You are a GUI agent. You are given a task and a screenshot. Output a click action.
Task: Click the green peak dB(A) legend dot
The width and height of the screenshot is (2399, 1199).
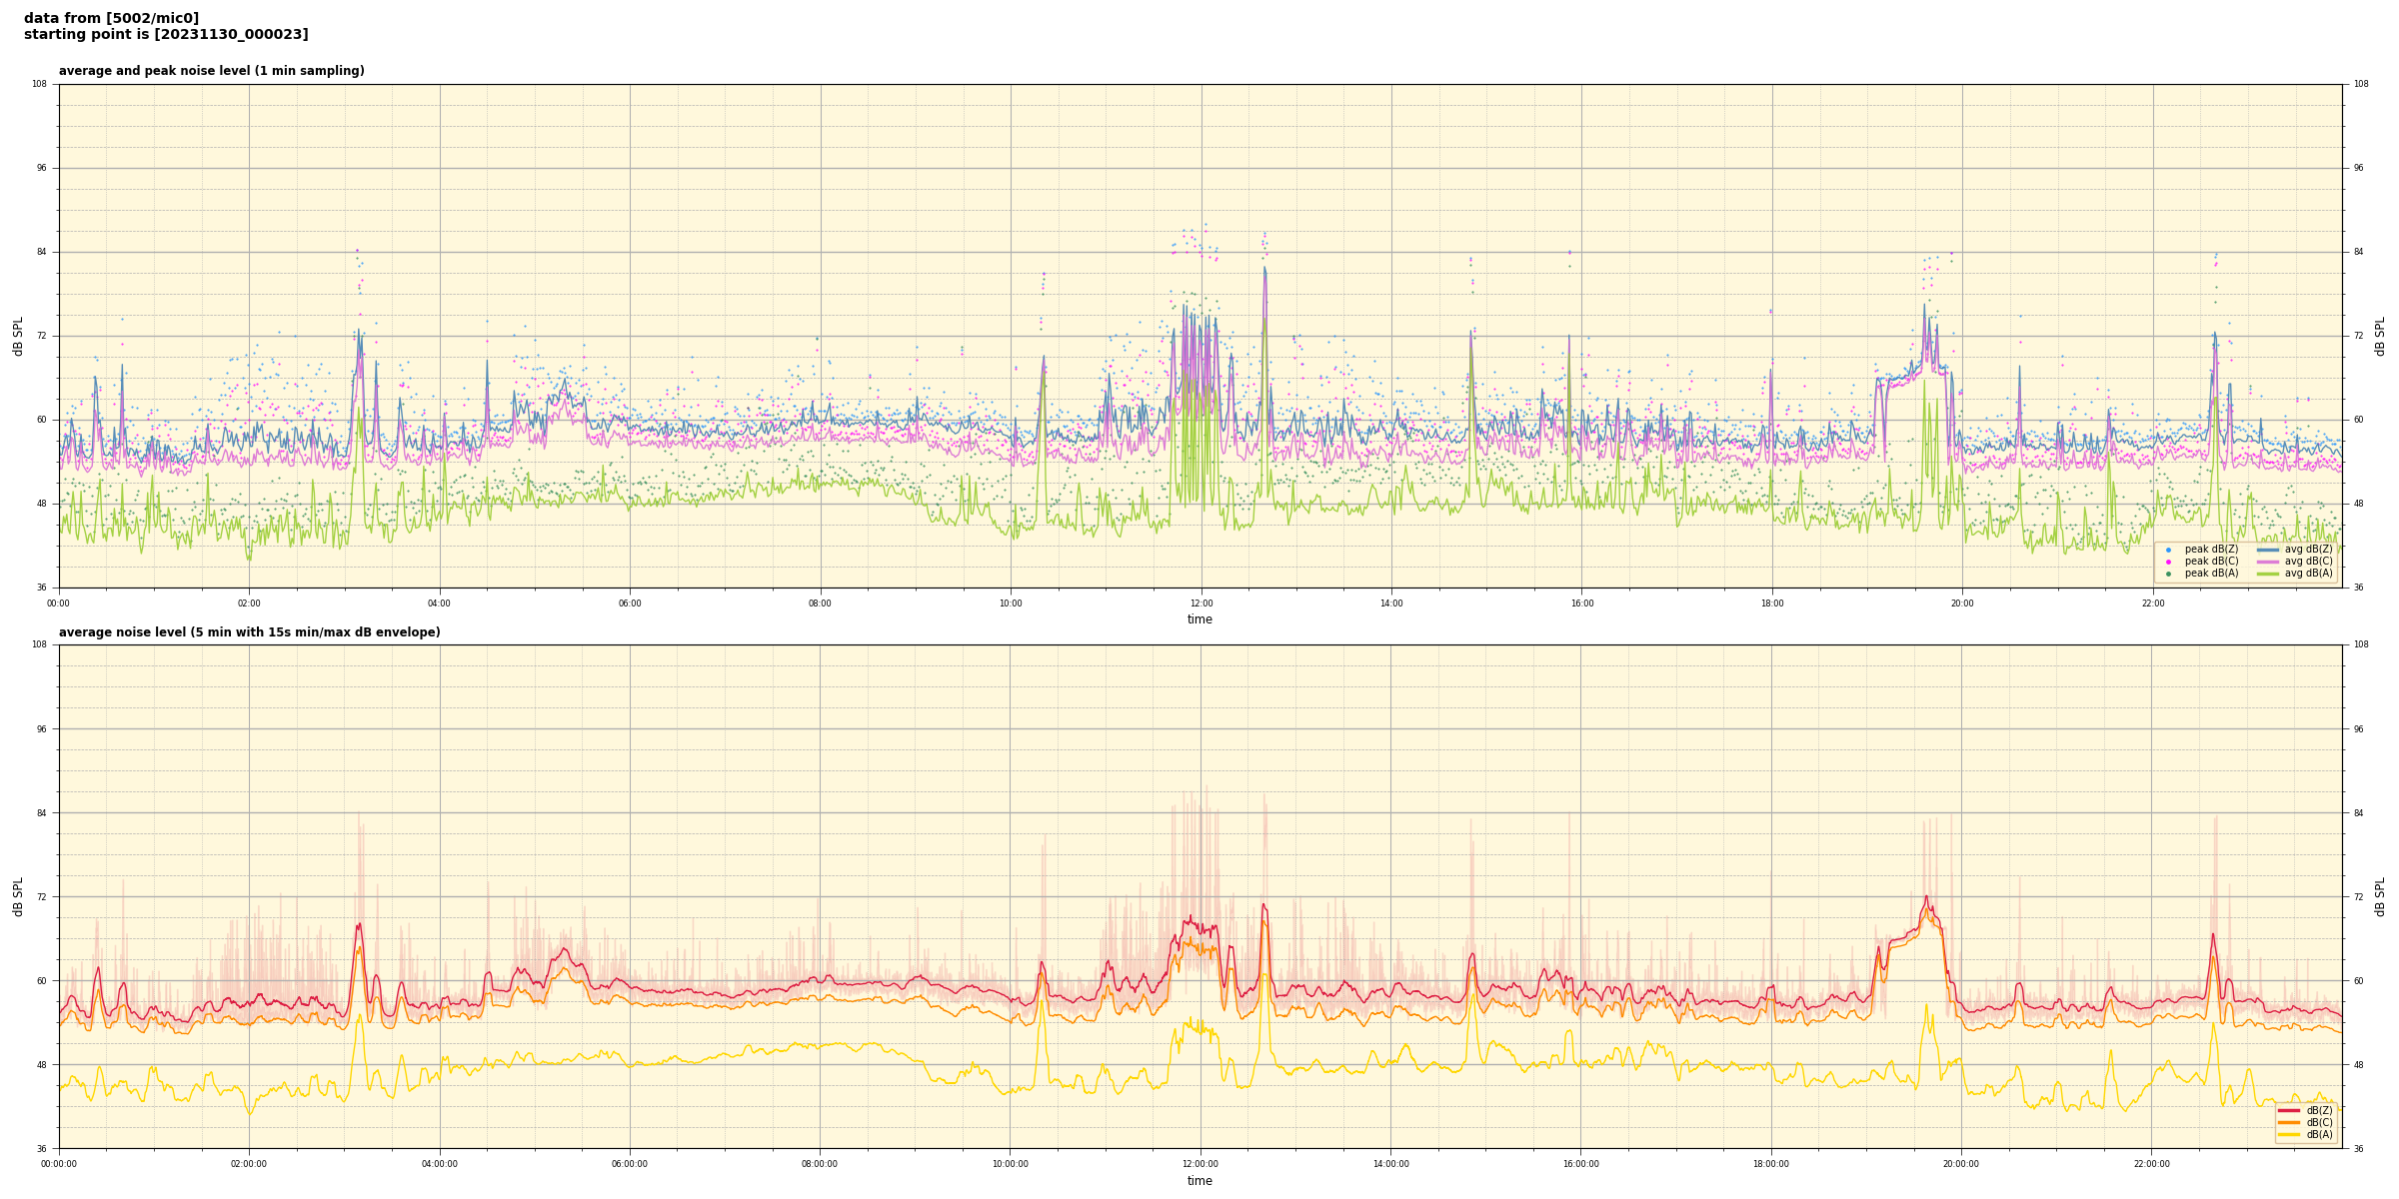click(2168, 574)
